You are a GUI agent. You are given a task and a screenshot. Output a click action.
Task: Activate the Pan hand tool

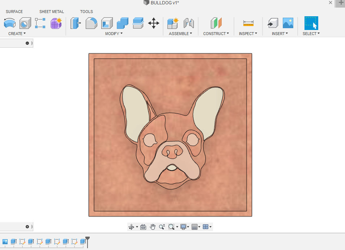[x=153, y=227]
